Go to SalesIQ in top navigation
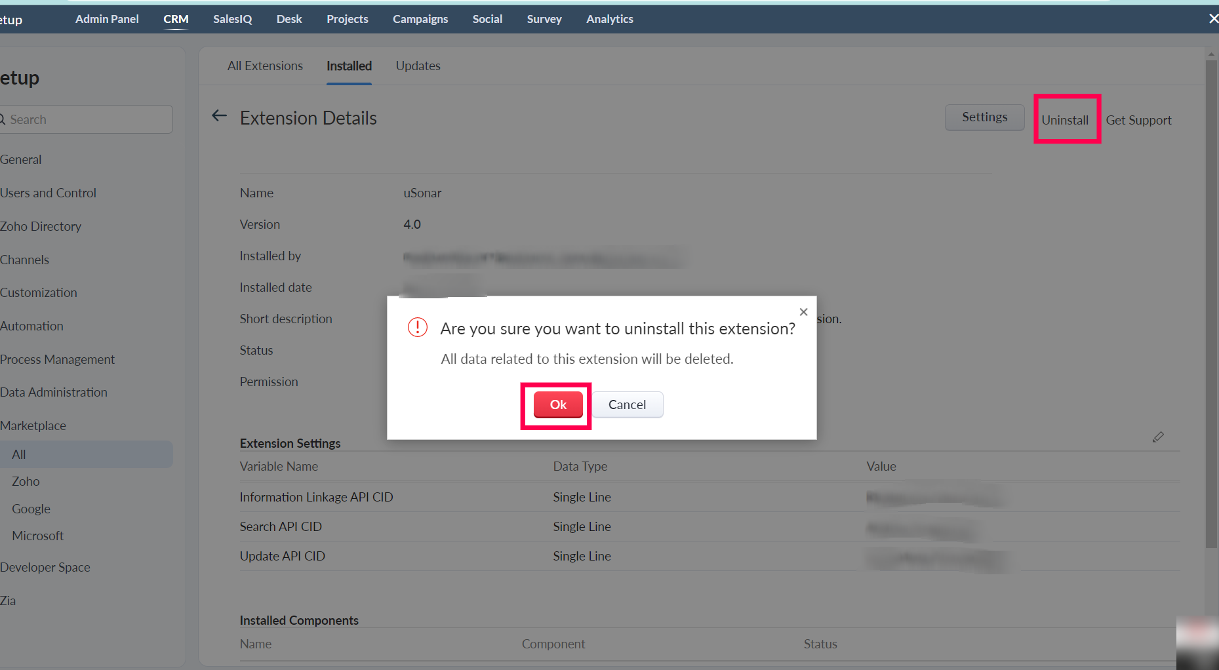This screenshot has height=670, width=1219. click(232, 19)
